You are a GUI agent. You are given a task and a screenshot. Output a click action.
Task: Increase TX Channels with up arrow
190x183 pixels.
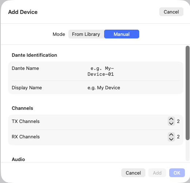tap(171, 119)
